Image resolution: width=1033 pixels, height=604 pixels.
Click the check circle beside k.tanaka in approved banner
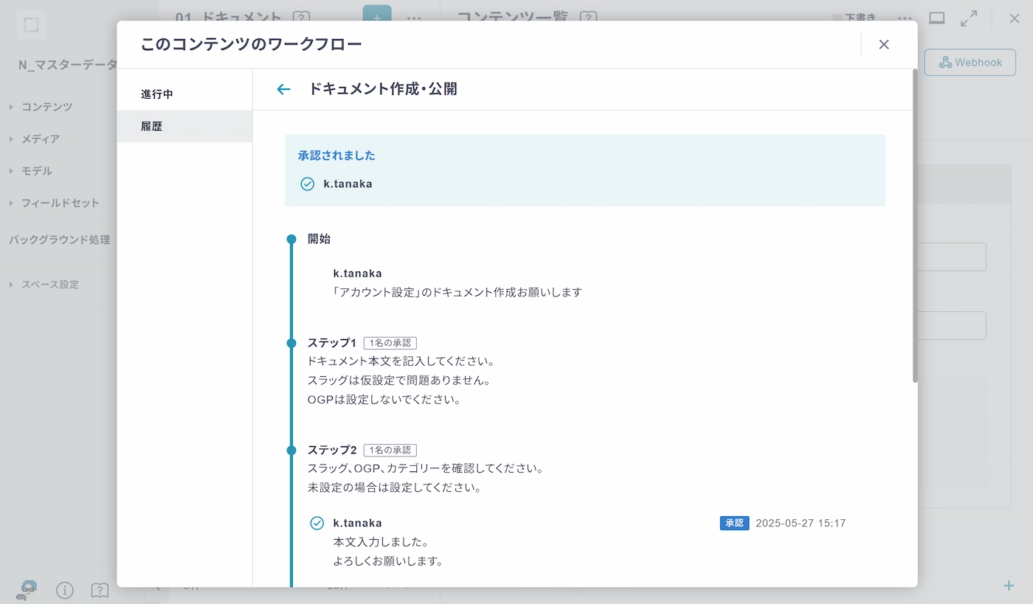308,184
